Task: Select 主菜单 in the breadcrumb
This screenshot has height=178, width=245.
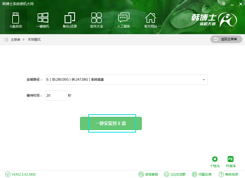Action: [x=16, y=39]
